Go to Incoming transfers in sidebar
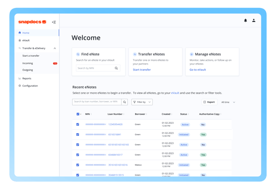 pyautogui.click(x=27, y=63)
